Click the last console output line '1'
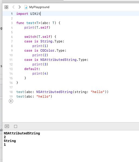 coord(5,145)
